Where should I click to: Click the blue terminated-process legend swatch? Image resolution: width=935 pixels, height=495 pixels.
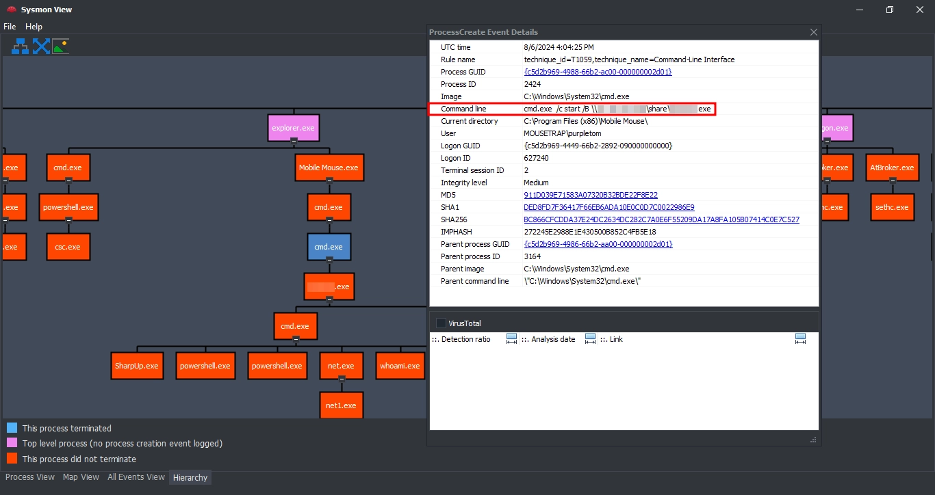click(12, 428)
